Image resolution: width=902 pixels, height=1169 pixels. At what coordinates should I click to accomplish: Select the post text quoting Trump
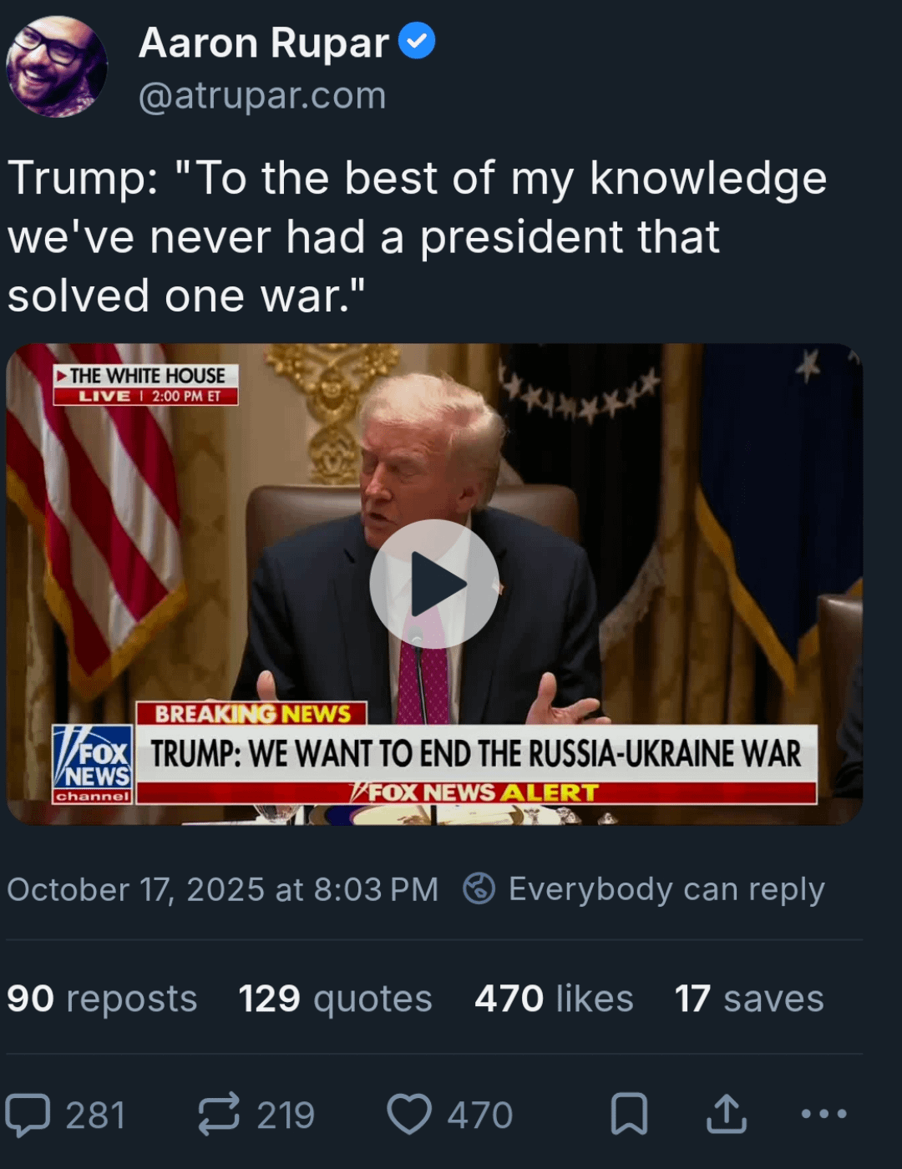point(418,237)
